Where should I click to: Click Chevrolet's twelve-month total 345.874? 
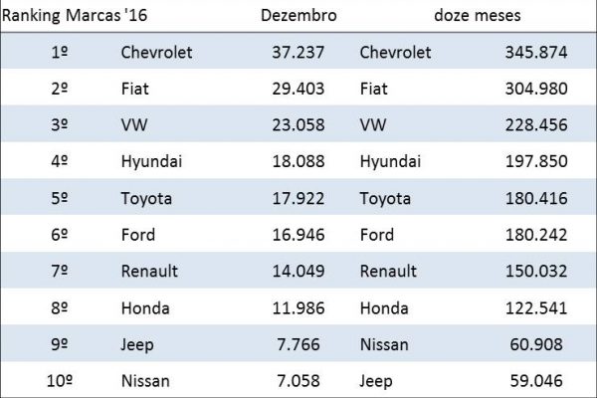(533, 52)
